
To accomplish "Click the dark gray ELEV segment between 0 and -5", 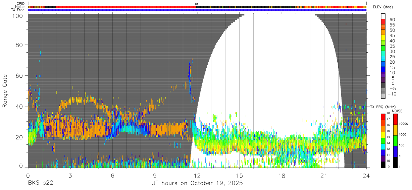I will [383, 85].
